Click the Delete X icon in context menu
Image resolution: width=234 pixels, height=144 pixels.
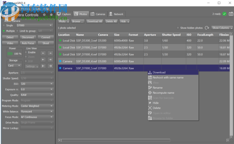[149, 108]
